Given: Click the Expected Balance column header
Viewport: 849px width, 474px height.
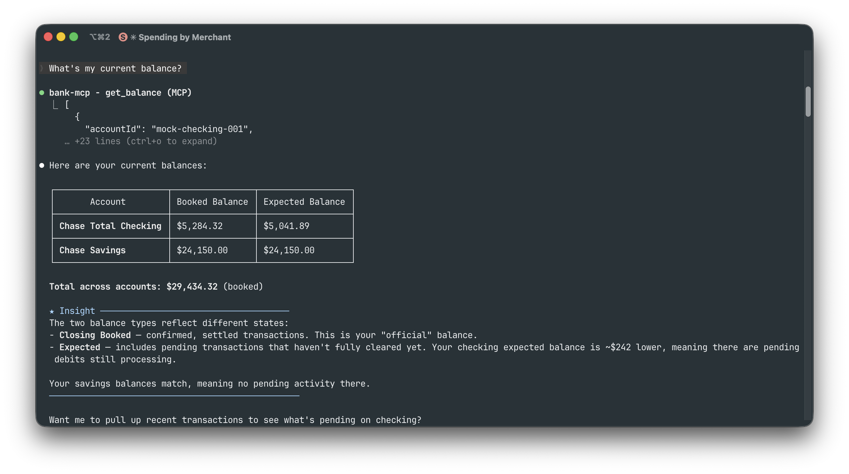Looking at the screenshot, I should click(x=304, y=202).
